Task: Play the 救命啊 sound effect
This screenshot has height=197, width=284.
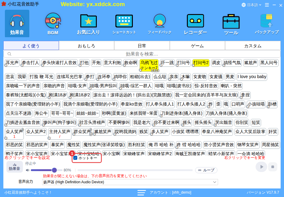Action: tap(130, 63)
